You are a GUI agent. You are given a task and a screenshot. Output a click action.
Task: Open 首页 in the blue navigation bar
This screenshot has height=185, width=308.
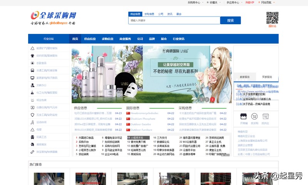[x=75, y=39]
